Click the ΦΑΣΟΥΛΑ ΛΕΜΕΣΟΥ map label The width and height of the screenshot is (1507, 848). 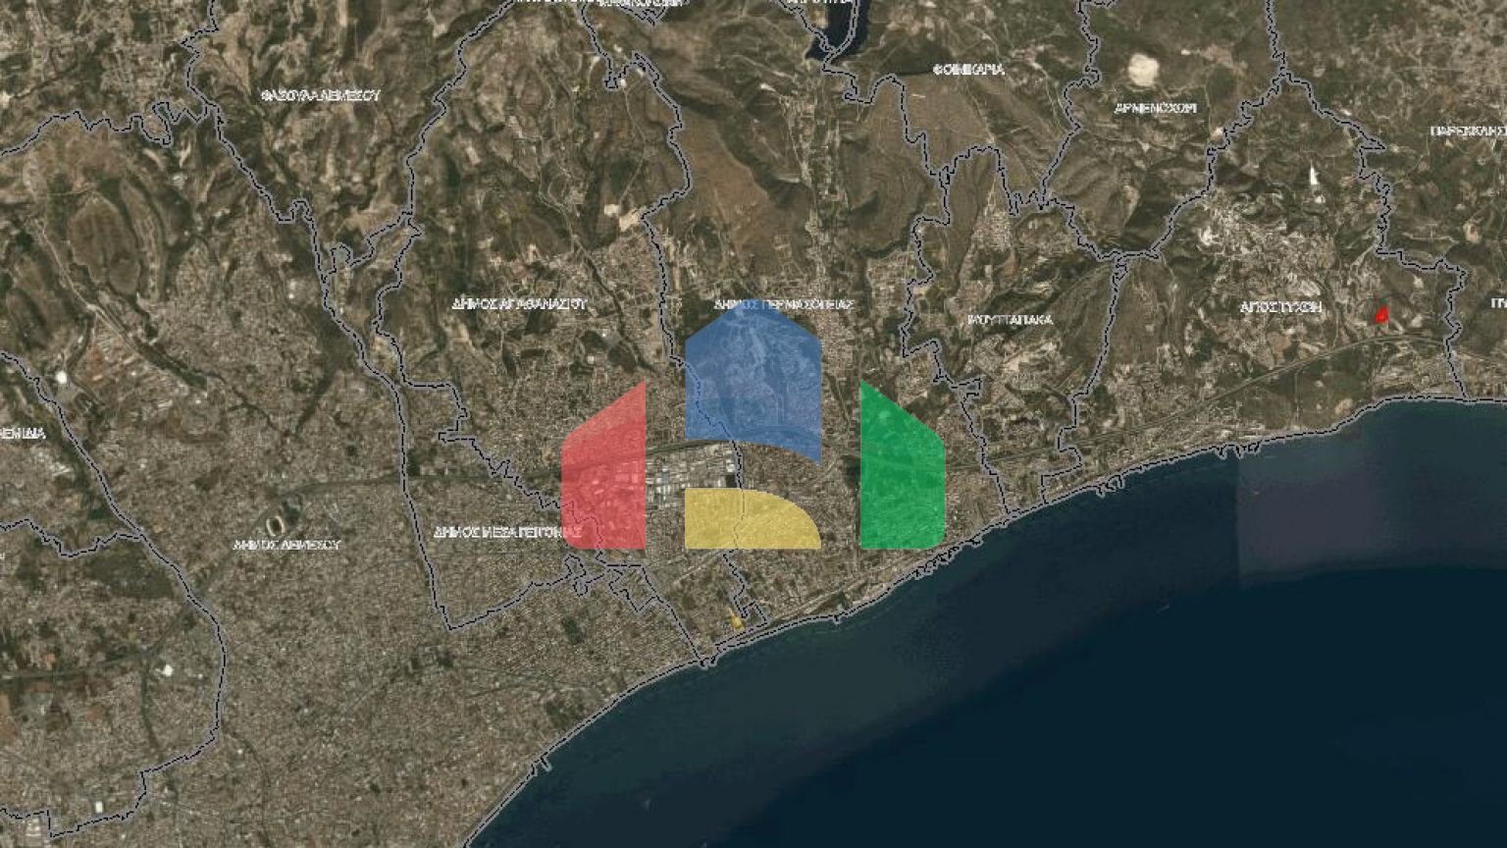coord(321,96)
